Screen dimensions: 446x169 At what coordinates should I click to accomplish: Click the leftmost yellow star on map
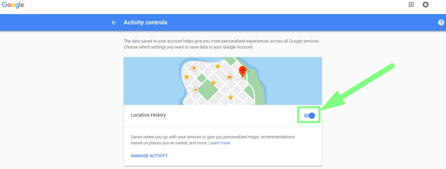[x=186, y=77]
